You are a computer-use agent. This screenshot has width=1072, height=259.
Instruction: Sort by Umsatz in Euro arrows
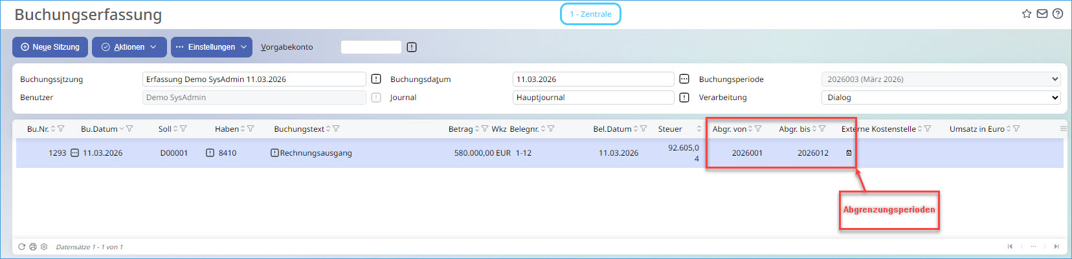pos(1009,129)
